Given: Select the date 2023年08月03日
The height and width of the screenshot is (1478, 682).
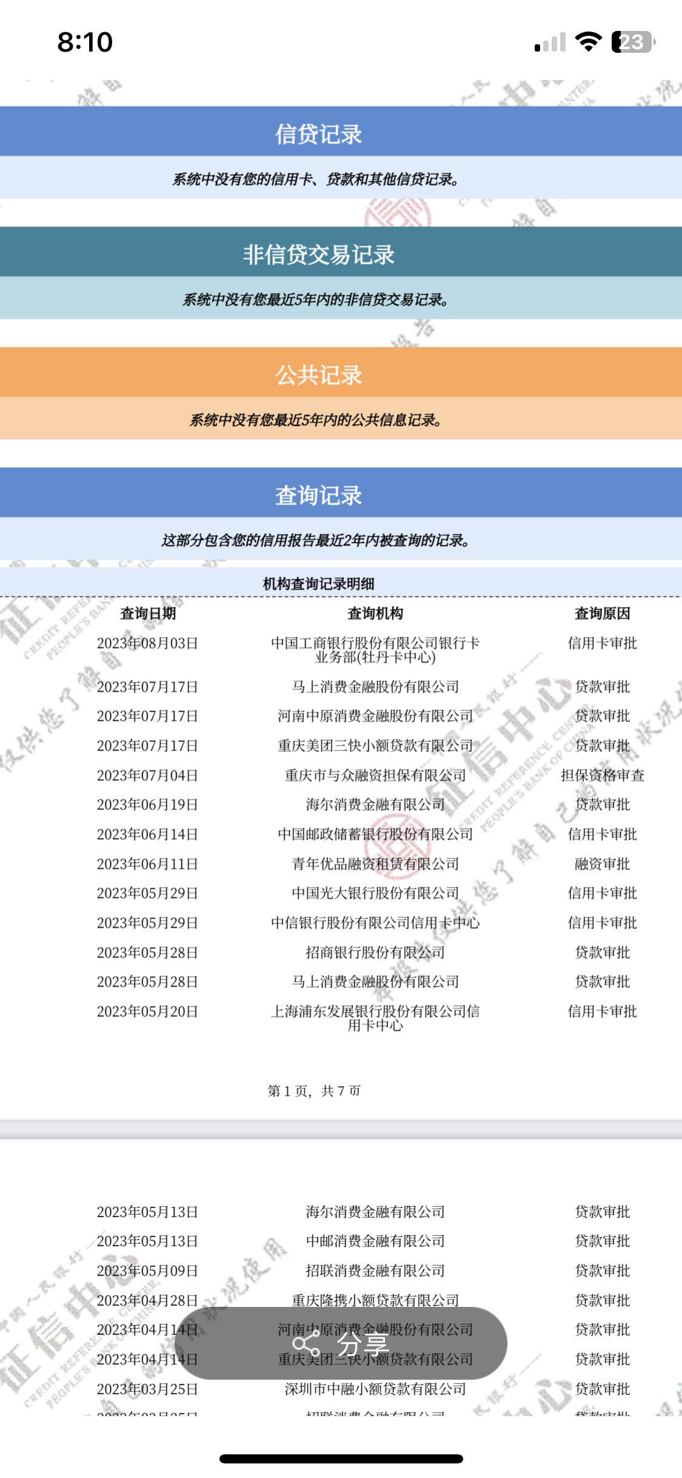Looking at the screenshot, I should pos(147,643).
